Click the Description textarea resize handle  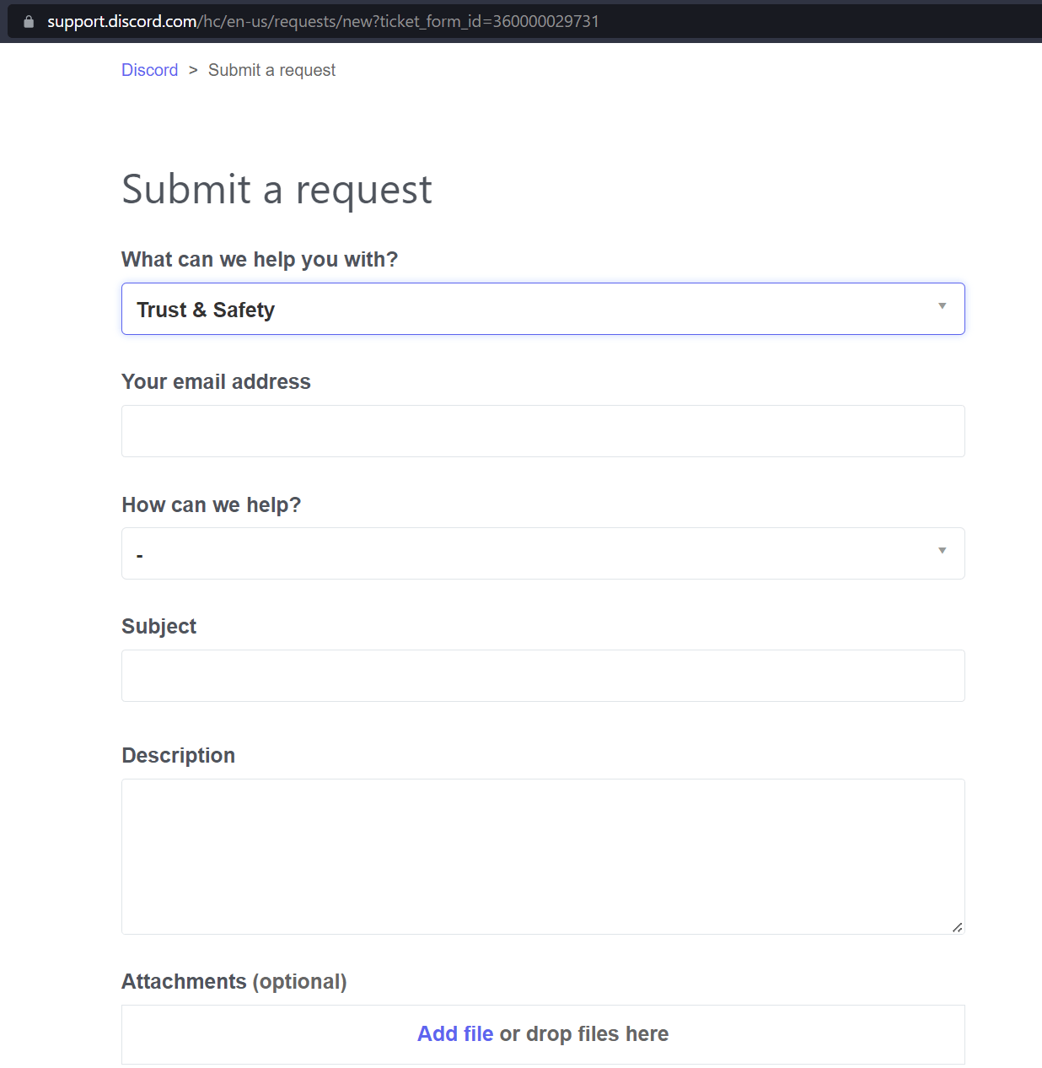958,927
